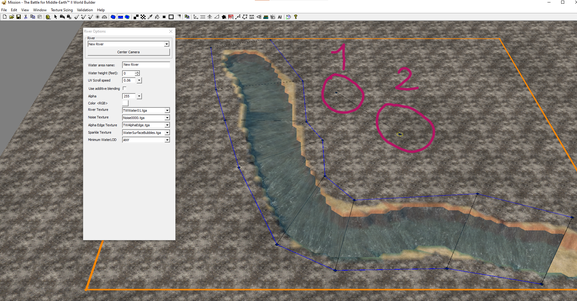Select the checkered large tile tool

click(x=143, y=17)
